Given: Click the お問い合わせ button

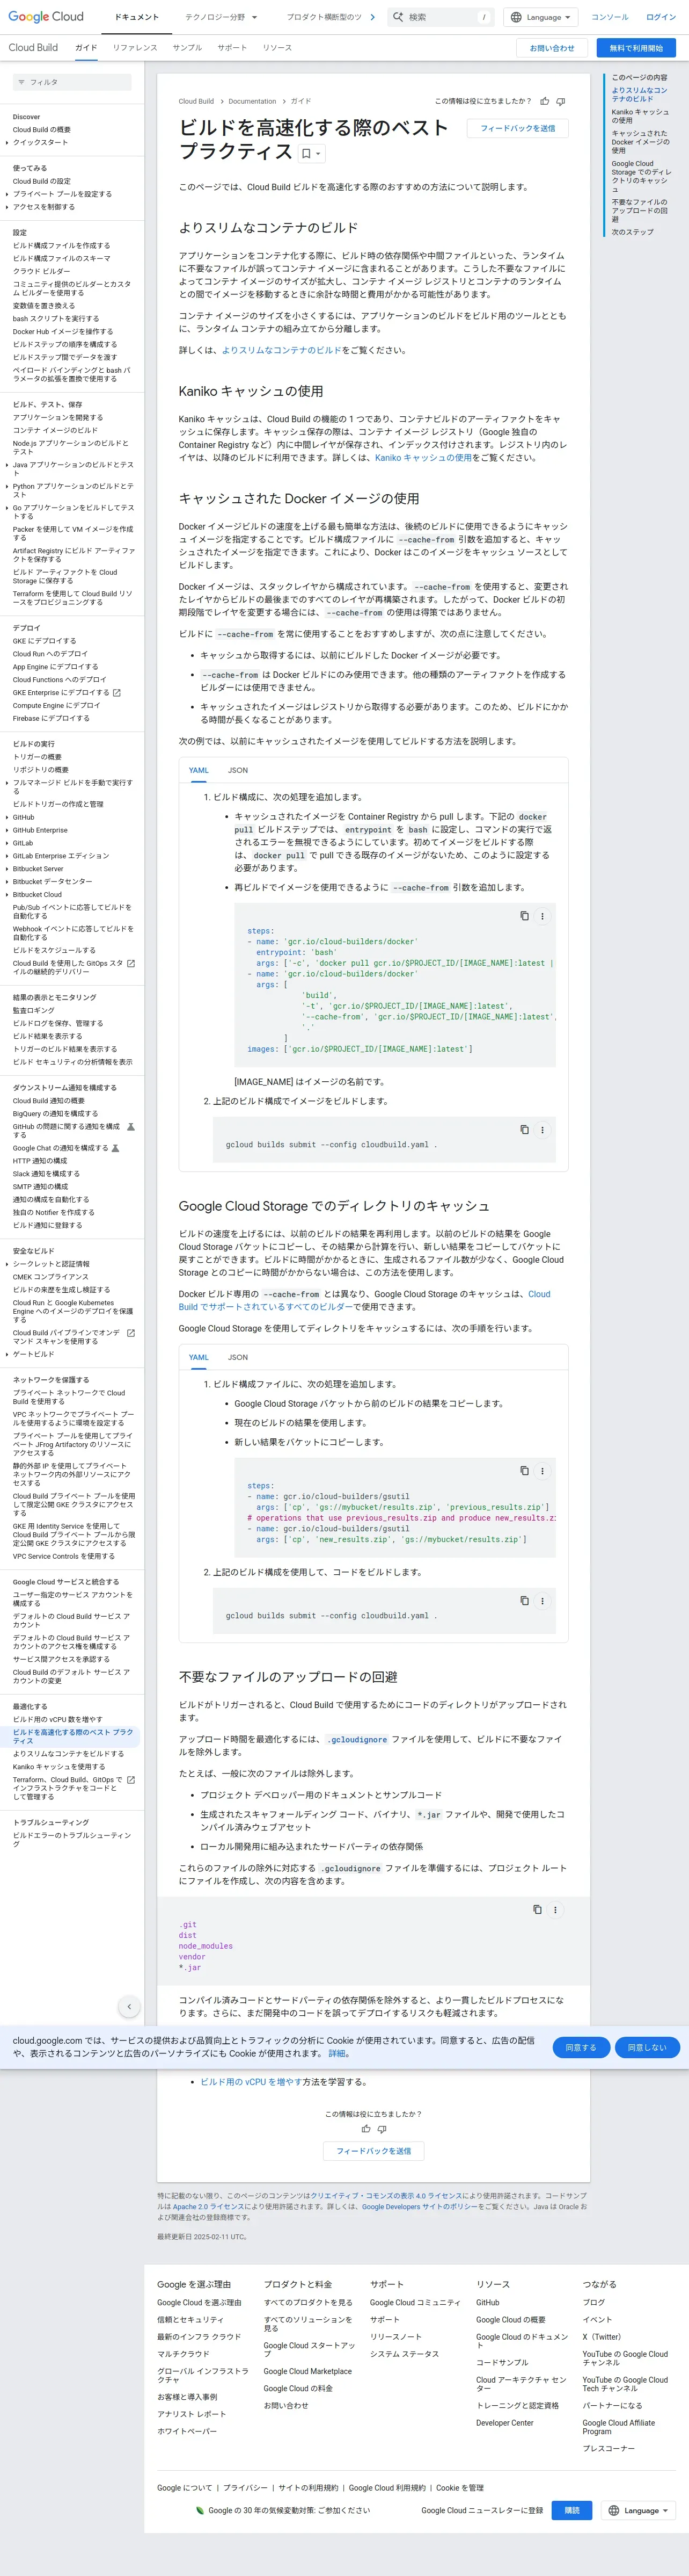Looking at the screenshot, I should click(552, 48).
